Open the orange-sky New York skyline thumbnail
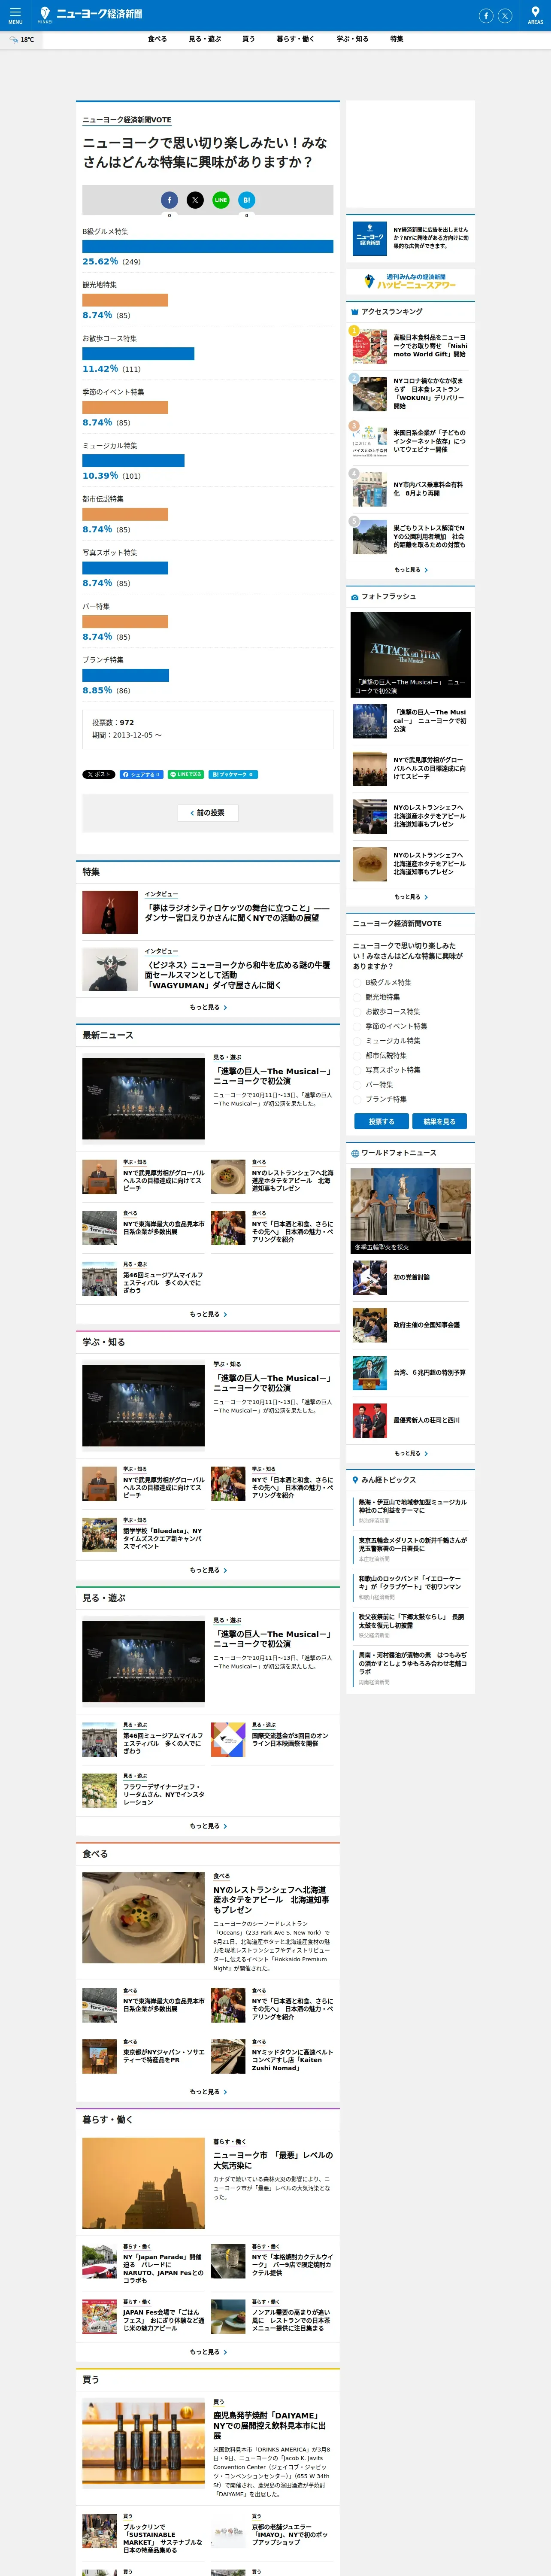Viewport: 551px width, 2576px height. 143,2183
